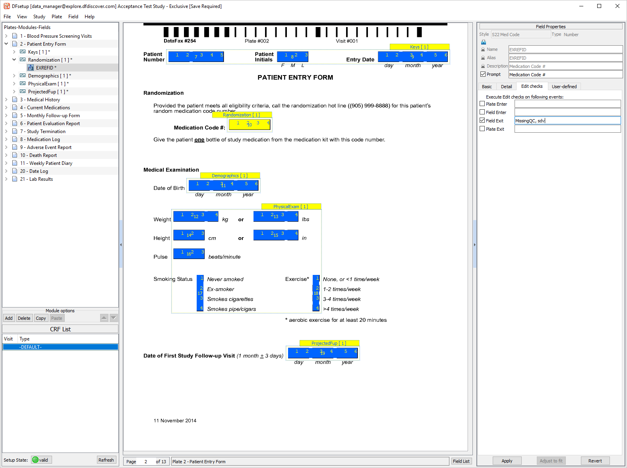
Task: Click the EXREFID number field icon in tree
Action: coord(31,68)
